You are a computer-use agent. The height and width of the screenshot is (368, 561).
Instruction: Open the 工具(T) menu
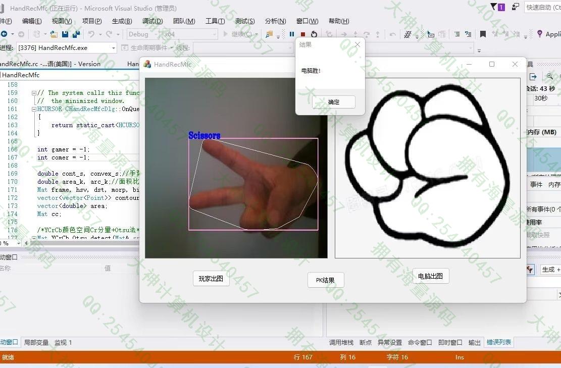click(215, 21)
